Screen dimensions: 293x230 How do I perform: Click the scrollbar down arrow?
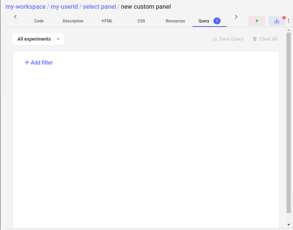coord(288,225)
